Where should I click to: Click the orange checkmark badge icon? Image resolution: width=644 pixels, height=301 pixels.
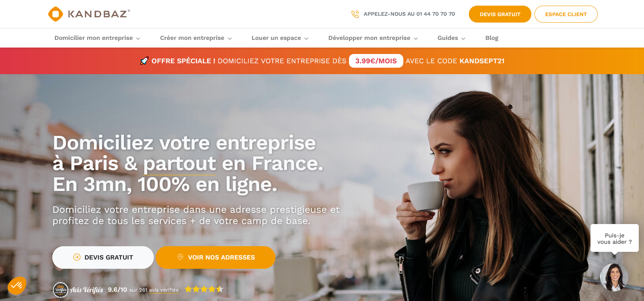[17, 286]
